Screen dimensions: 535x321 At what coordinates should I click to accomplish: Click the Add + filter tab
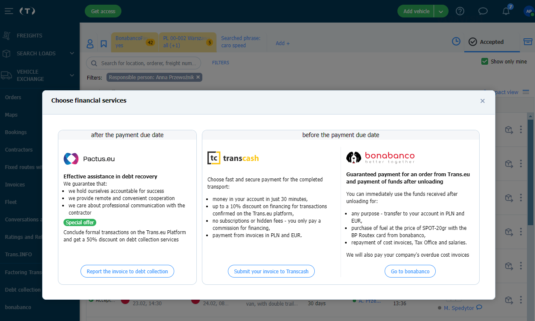click(282, 43)
